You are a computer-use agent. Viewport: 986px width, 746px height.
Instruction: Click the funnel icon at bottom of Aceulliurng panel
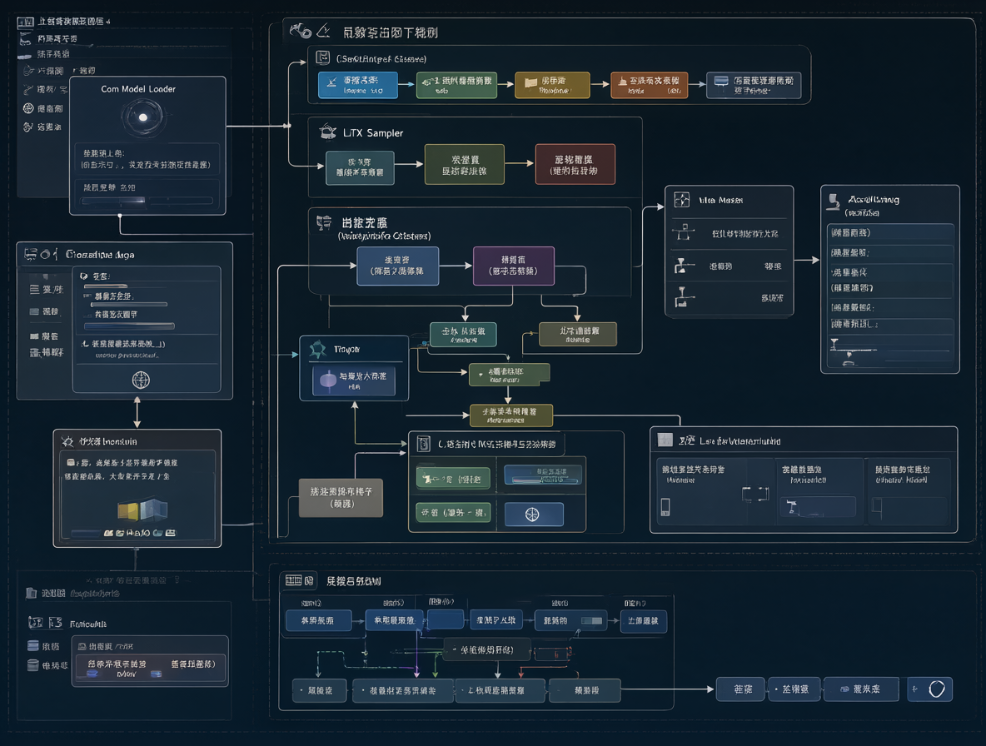(834, 343)
